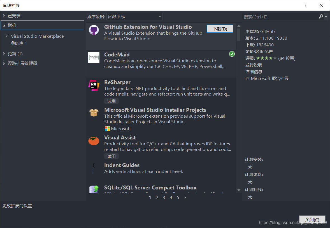Click the green installed checkmark on CodeMaid
This screenshot has height=228, width=330.
232,54
